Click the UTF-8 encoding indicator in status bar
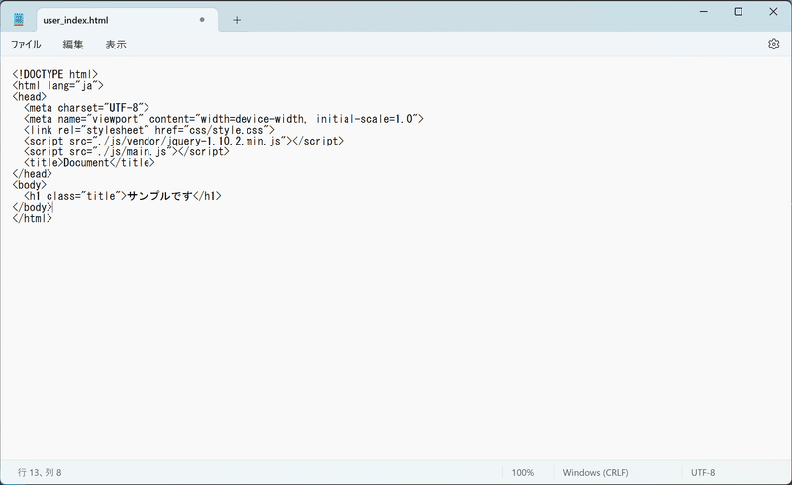 pos(703,473)
